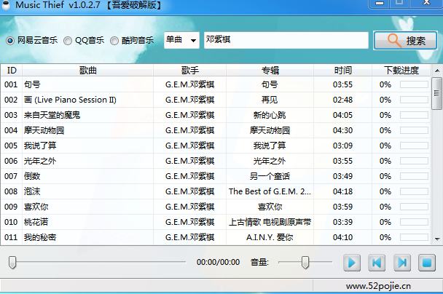Skip to the previous track

(x=377, y=263)
